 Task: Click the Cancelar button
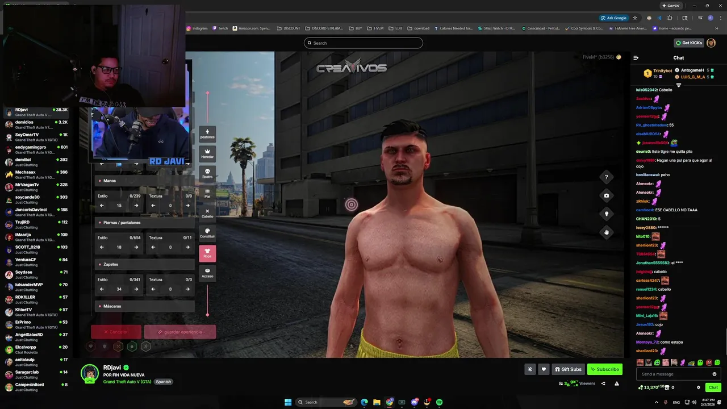click(116, 332)
